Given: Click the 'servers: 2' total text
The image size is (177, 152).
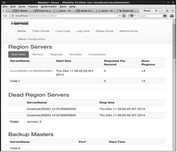Looking at the screenshot, I should 34,122.
